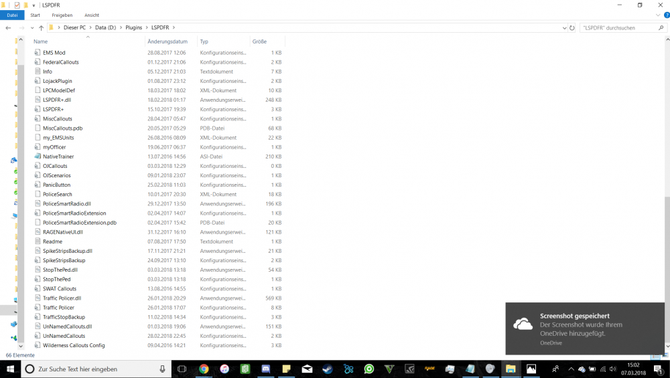This screenshot has width=670, height=378.
Task: Expand the address bar history dropdown
Action: click(x=564, y=27)
